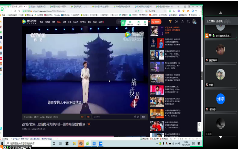Image resolution: width=238 pixels, height=149 pixels.
Task: Open the VIP crown icon
Action: coord(170,21)
